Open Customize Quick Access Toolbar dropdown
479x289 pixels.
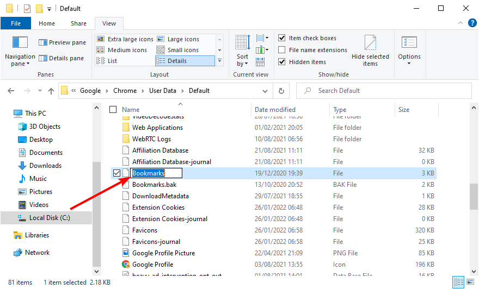tap(49, 9)
